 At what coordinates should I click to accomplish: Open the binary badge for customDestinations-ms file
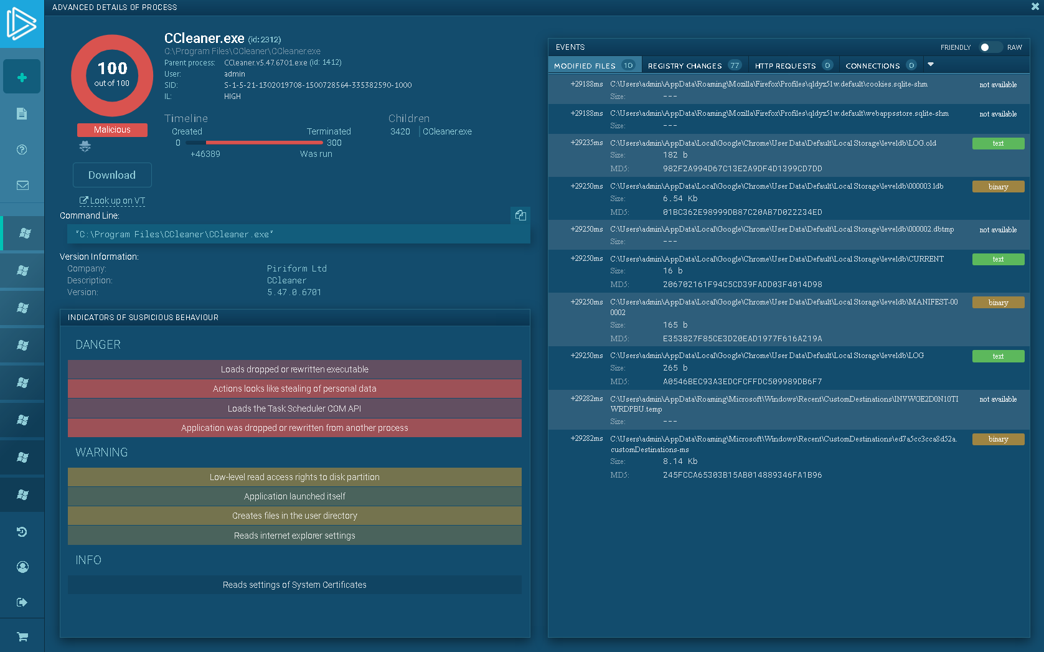(998, 439)
